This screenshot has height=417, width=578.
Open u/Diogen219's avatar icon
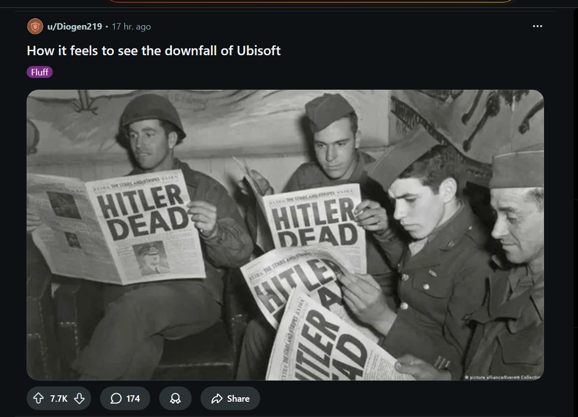coord(35,27)
